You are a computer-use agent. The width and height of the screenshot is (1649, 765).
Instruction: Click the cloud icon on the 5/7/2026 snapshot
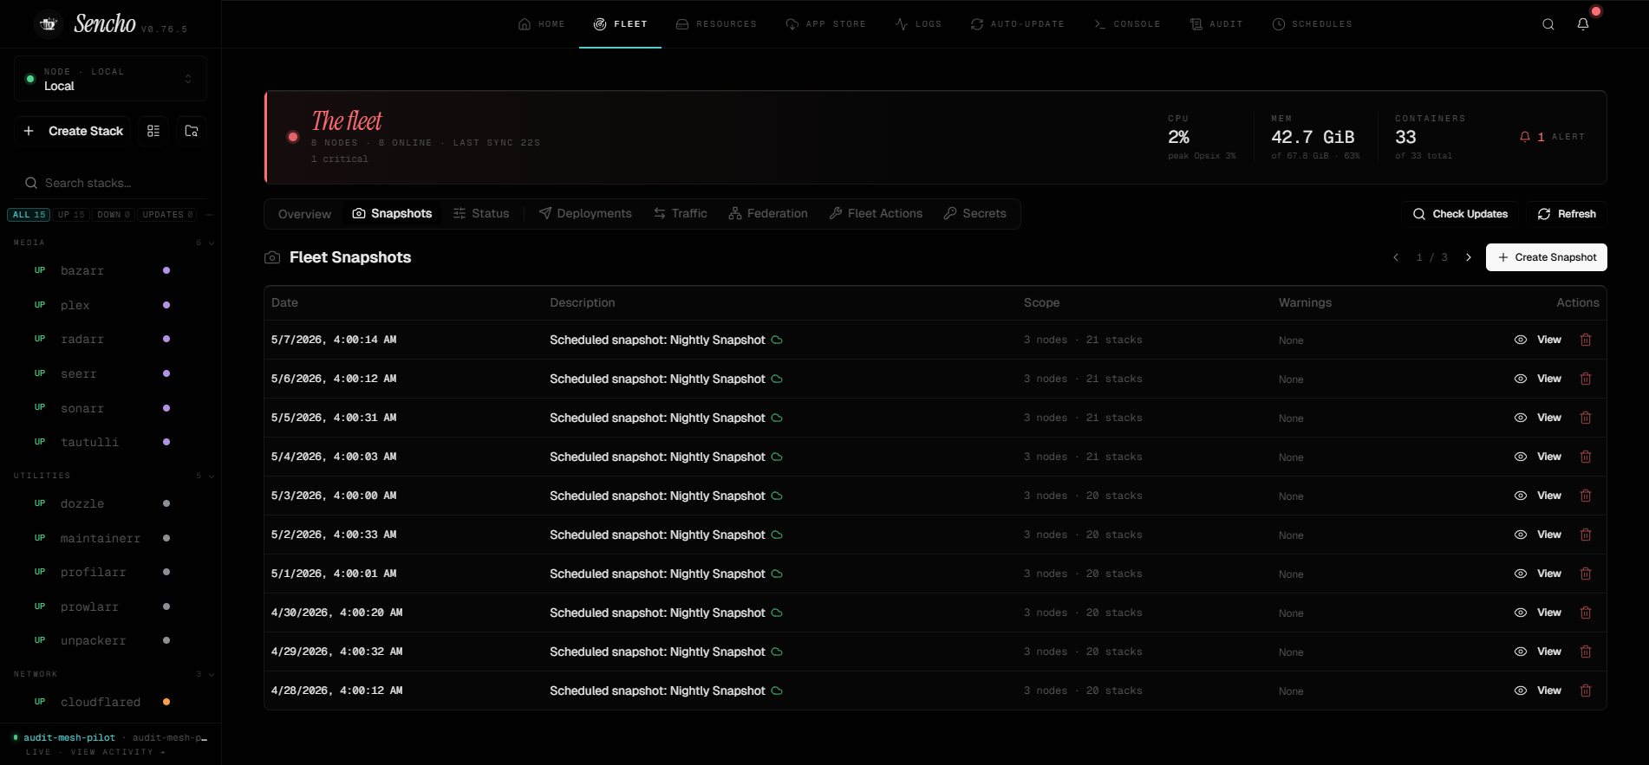pyautogui.click(x=777, y=340)
